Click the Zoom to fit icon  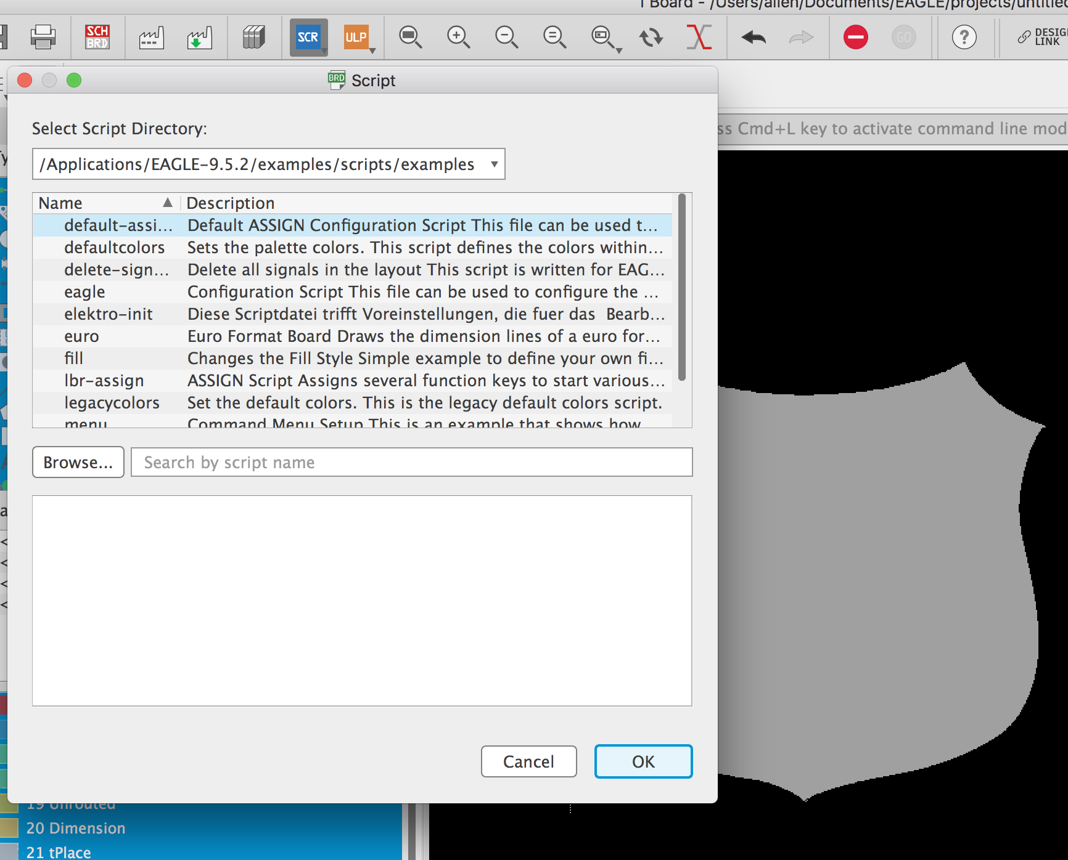click(x=410, y=37)
